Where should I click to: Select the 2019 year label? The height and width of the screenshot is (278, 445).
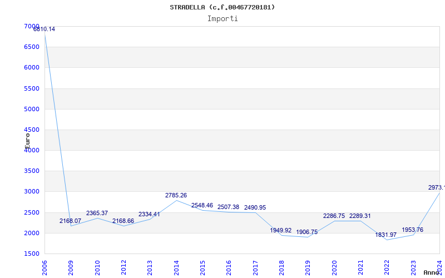(308, 268)
